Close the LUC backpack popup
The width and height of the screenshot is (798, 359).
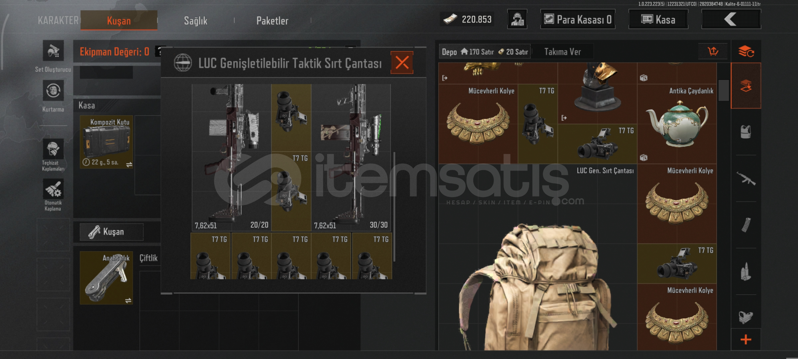point(402,62)
